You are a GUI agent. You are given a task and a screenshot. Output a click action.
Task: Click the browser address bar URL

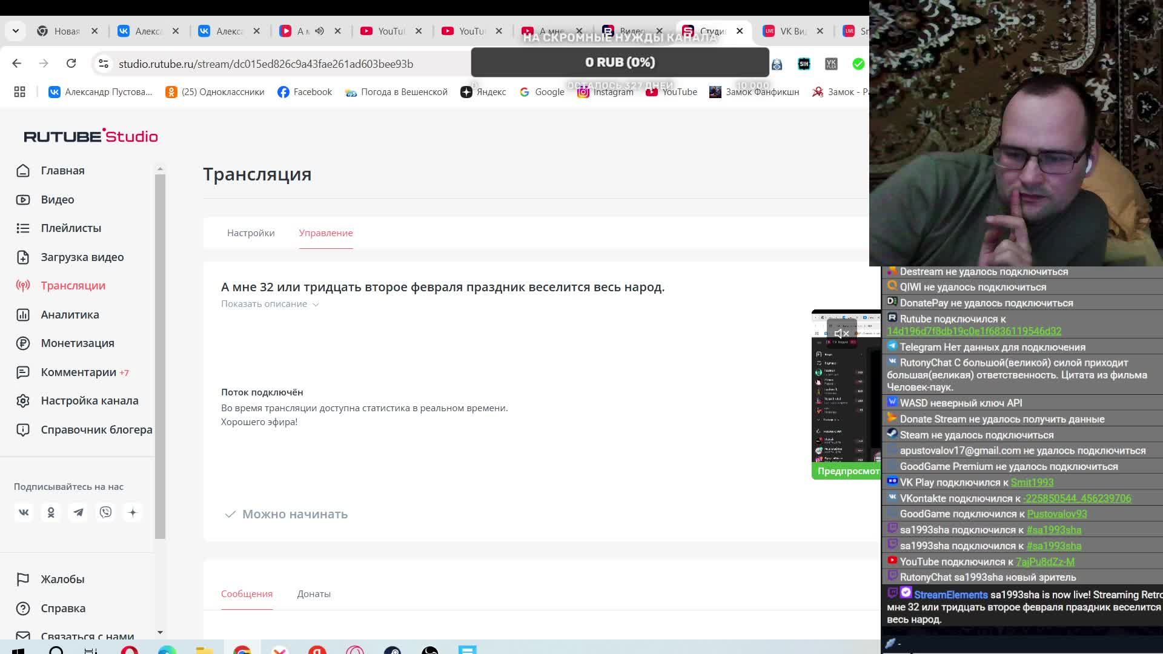[x=265, y=64]
